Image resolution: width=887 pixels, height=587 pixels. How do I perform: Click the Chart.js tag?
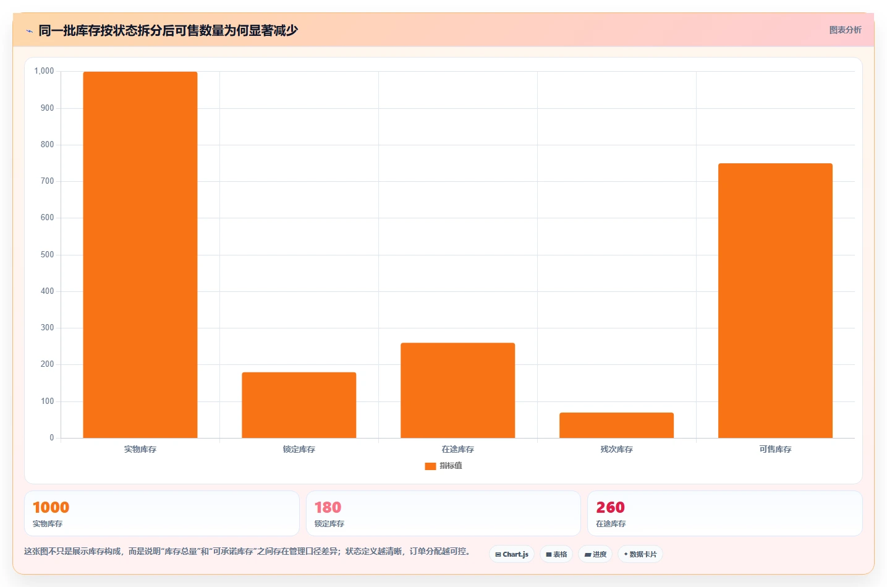tap(512, 554)
